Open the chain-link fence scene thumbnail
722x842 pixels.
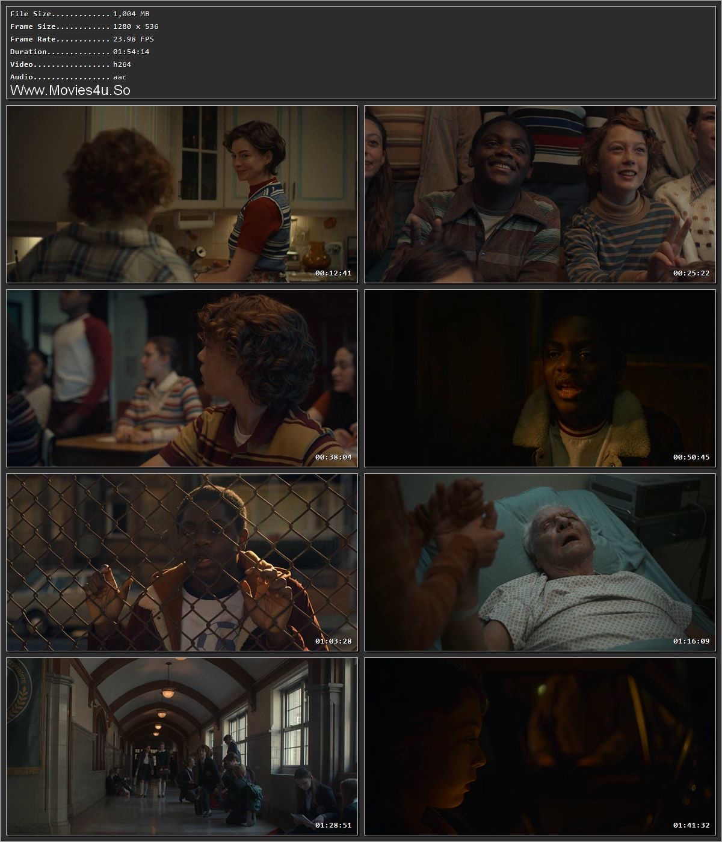pos(180,562)
